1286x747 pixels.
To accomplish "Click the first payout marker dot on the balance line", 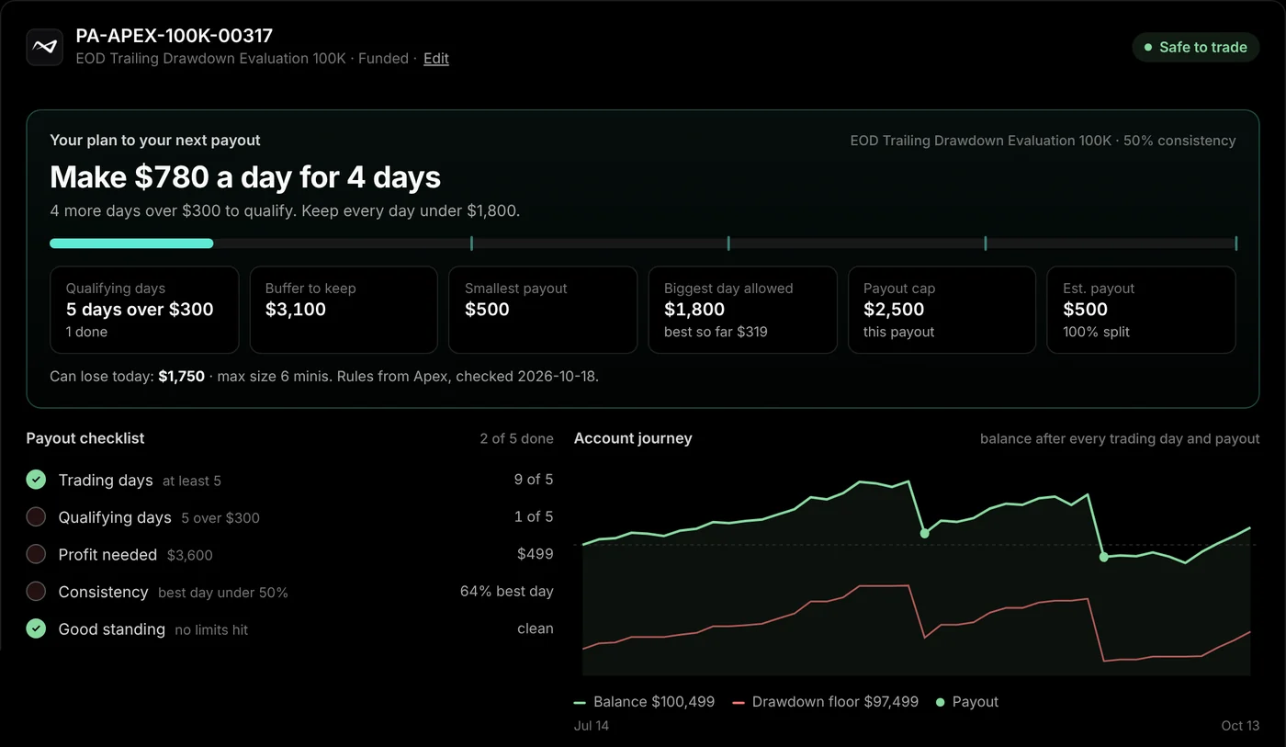I will [924, 533].
